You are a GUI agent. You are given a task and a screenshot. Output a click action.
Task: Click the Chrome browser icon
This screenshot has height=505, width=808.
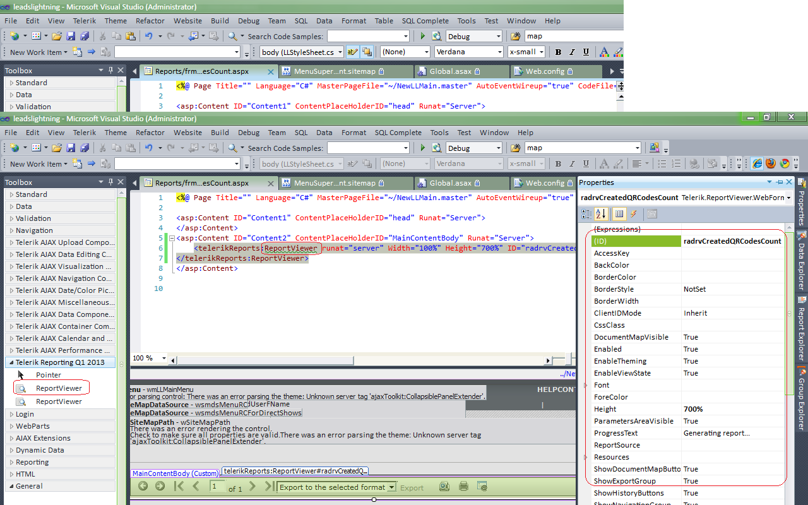785,163
